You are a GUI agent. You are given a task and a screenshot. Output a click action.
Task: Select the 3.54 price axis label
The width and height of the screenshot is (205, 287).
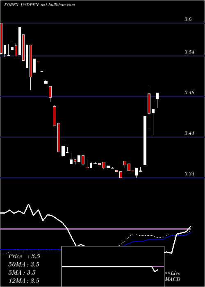[189, 52]
